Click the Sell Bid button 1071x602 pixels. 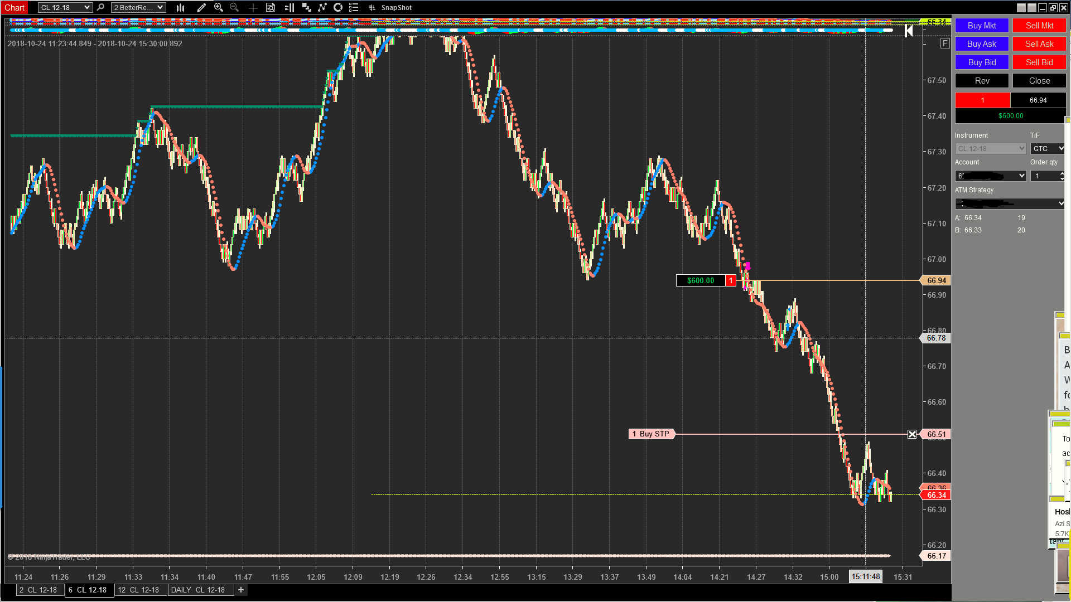pos(1039,62)
